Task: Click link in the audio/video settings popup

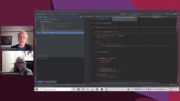Action: click(119, 19)
